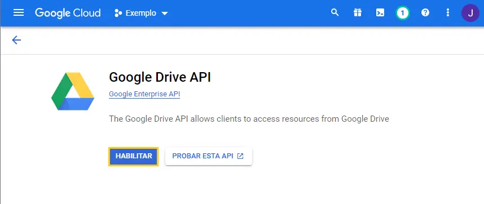Open the Exemplo project selector dropdown
484x204 pixels.
141,14
